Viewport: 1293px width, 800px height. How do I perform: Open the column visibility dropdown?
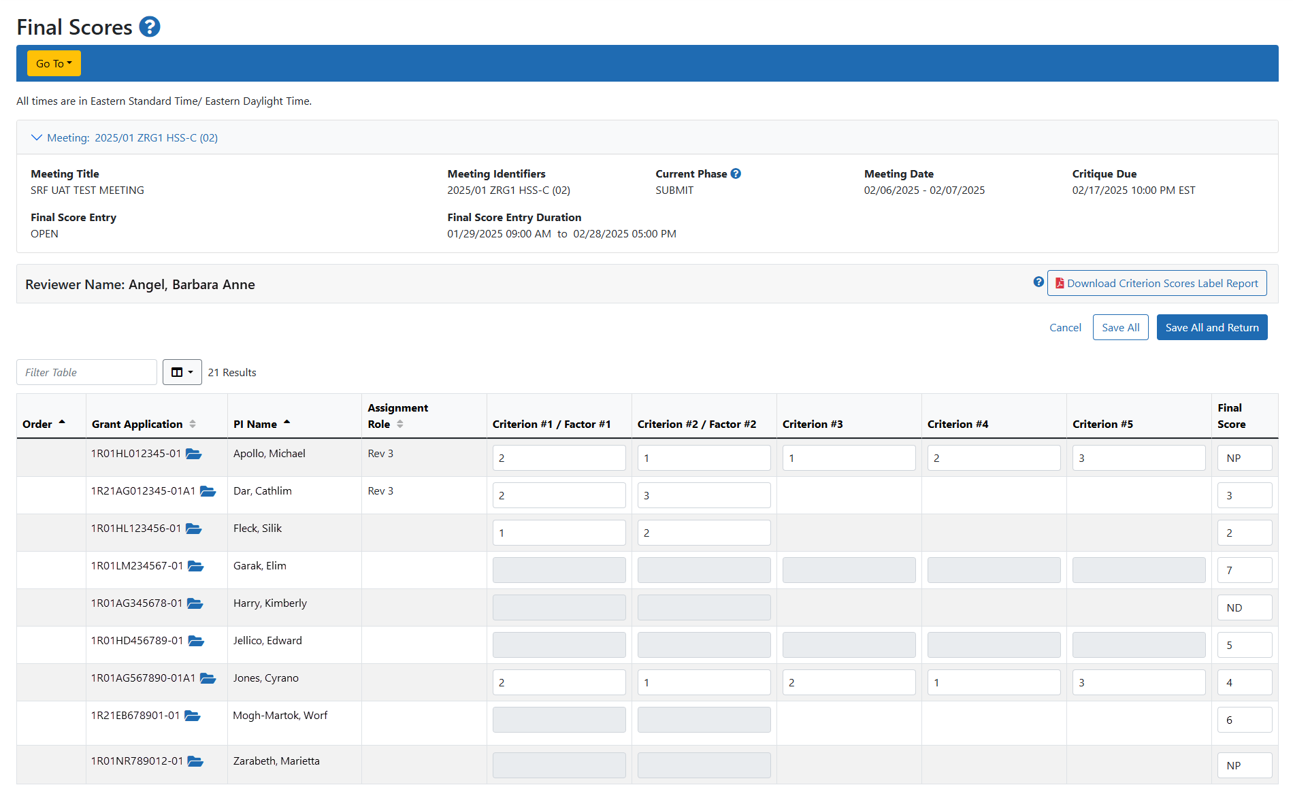(x=182, y=373)
